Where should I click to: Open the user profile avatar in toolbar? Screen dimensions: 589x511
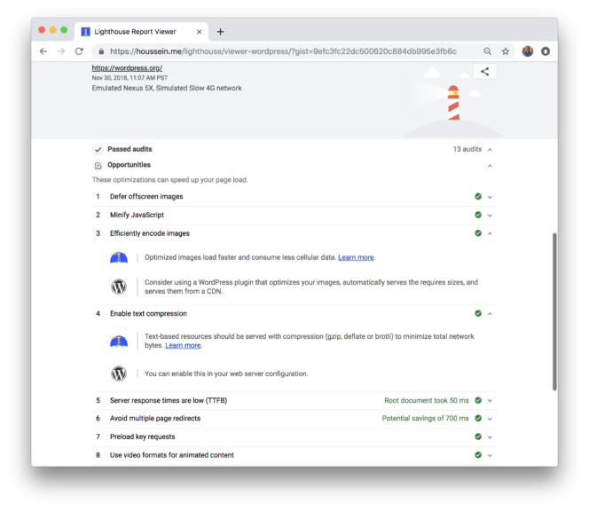click(x=528, y=51)
